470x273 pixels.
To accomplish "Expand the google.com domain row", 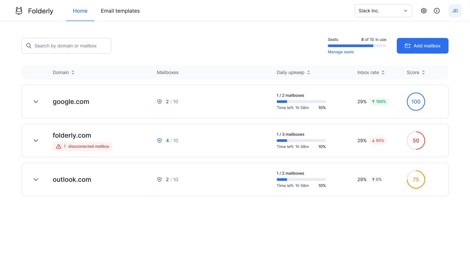I will pyautogui.click(x=36, y=102).
